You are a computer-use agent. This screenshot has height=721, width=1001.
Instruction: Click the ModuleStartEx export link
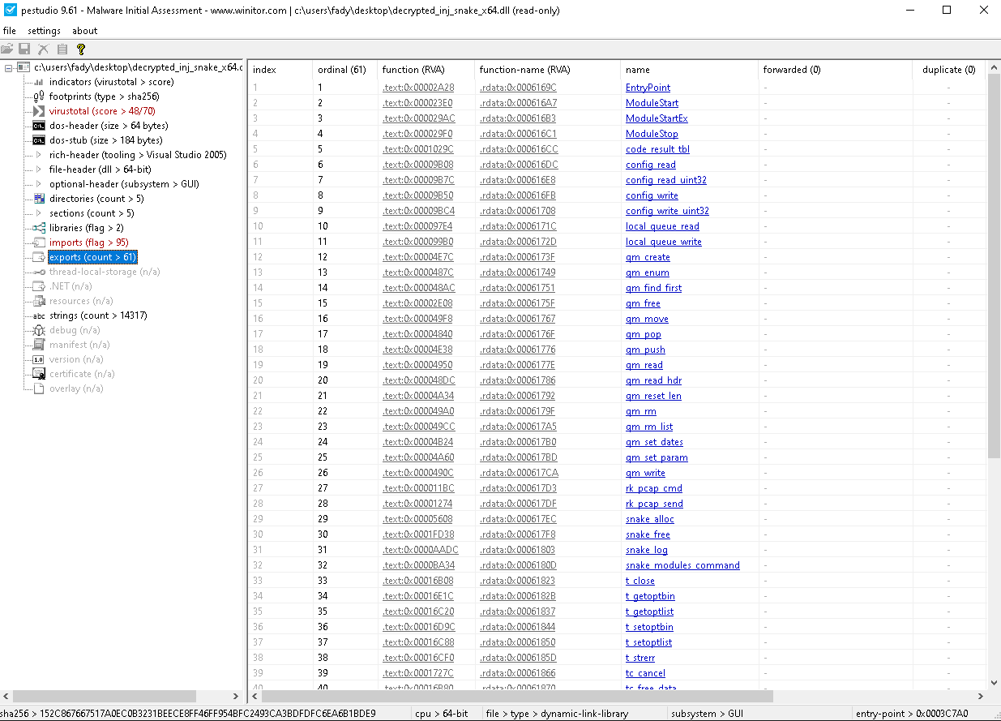[x=657, y=118]
